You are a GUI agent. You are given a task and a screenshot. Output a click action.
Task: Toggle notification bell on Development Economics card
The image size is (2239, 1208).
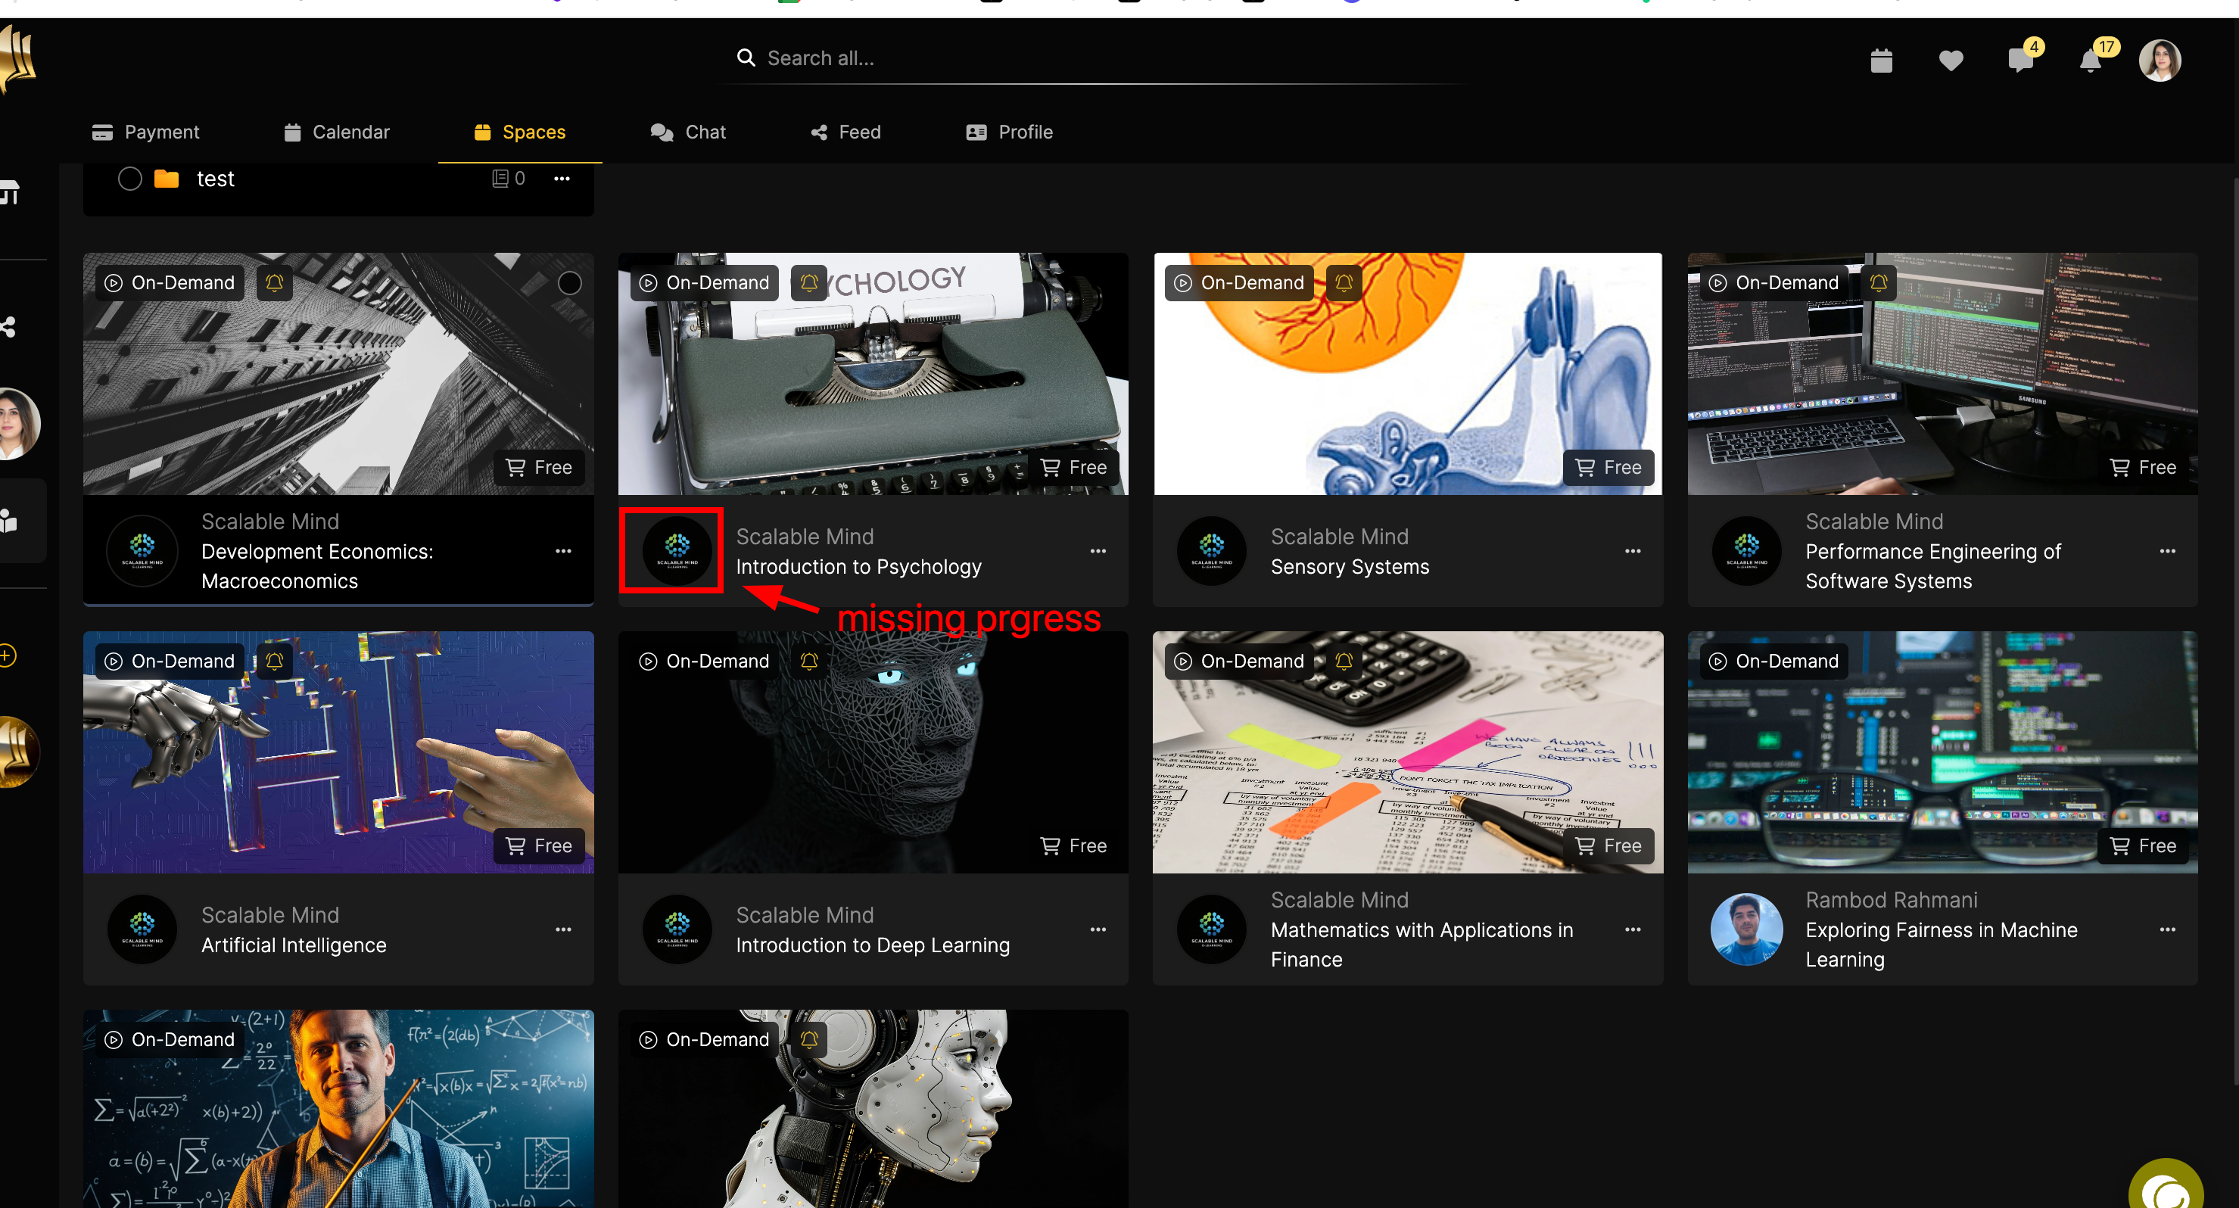pos(274,282)
